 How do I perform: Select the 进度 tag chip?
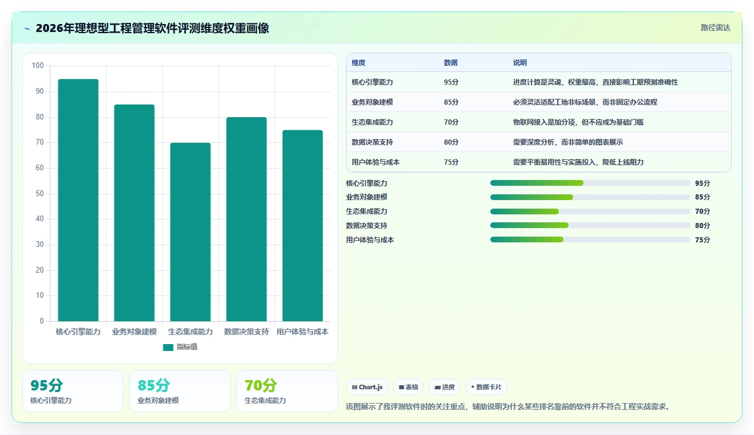445,387
